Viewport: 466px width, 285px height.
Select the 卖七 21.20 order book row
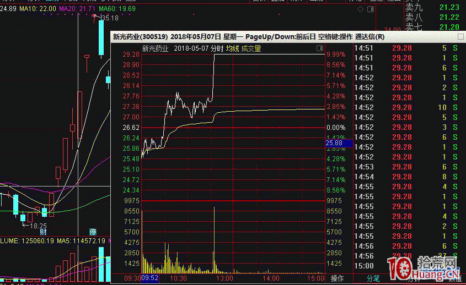click(x=432, y=27)
